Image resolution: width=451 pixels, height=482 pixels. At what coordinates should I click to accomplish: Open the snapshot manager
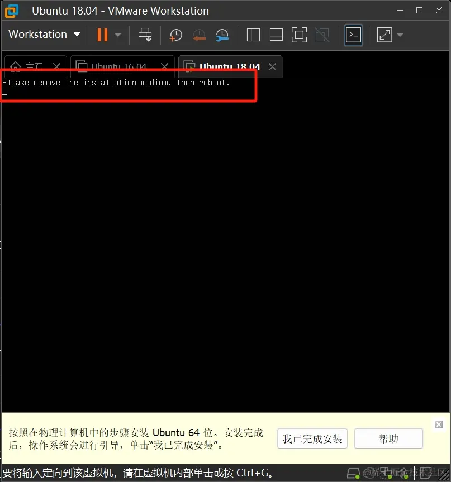point(222,35)
